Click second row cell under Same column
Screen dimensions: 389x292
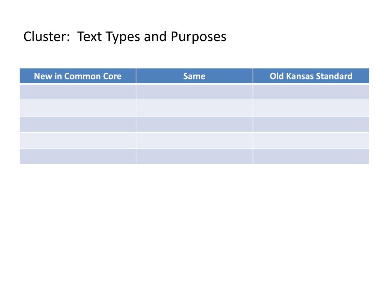194,108
